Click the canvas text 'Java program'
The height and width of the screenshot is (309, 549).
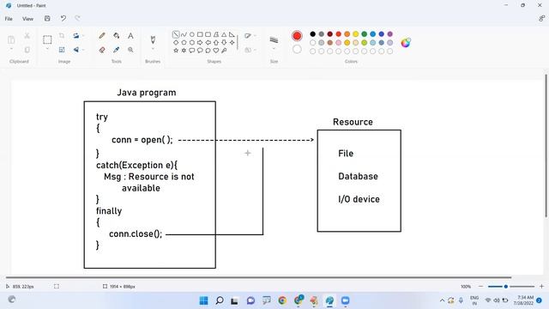pos(147,93)
